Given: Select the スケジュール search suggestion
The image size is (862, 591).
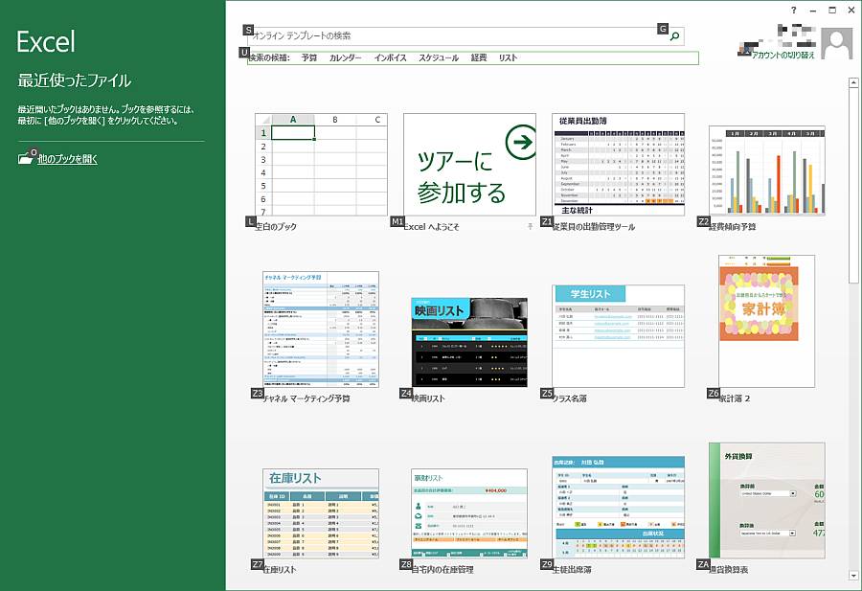Looking at the screenshot, I should (x=439, y=57).
